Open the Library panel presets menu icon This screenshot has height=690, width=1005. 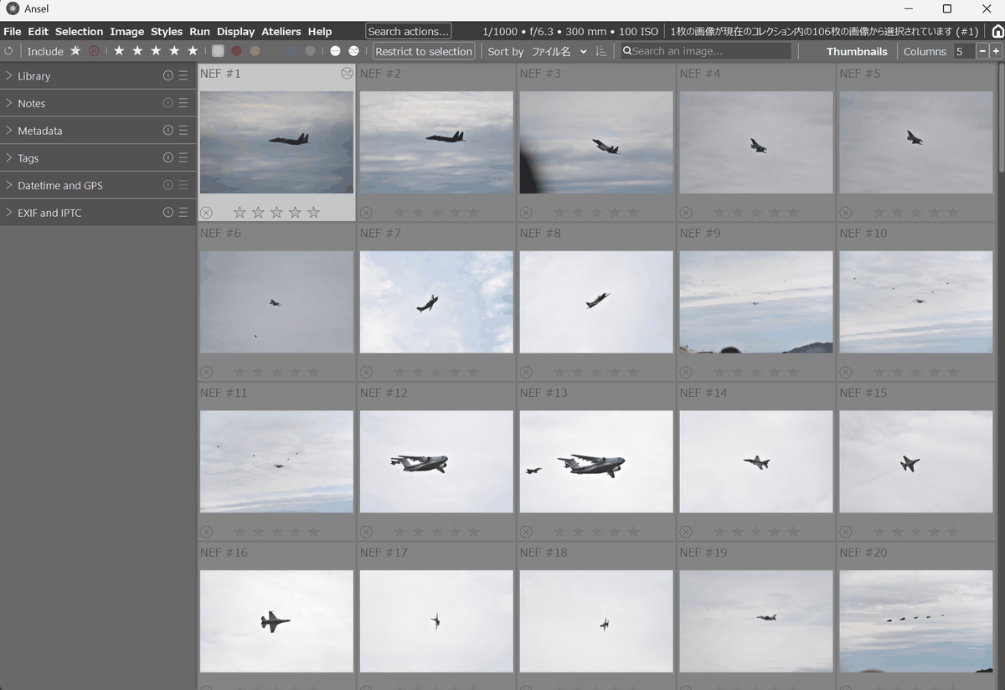click(x=183, y=75)
